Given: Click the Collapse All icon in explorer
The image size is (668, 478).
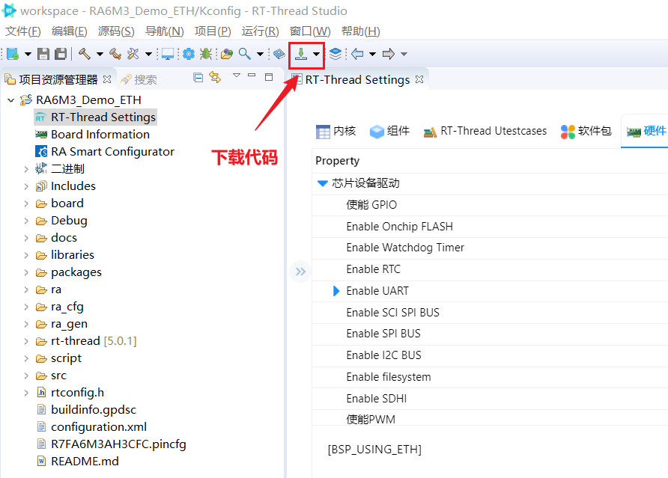Looking at the screenshot, I should click(x=198, y=77).
